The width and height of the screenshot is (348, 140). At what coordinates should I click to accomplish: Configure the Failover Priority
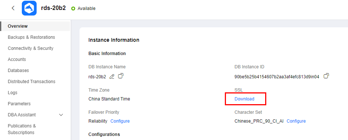click(120, 121)
